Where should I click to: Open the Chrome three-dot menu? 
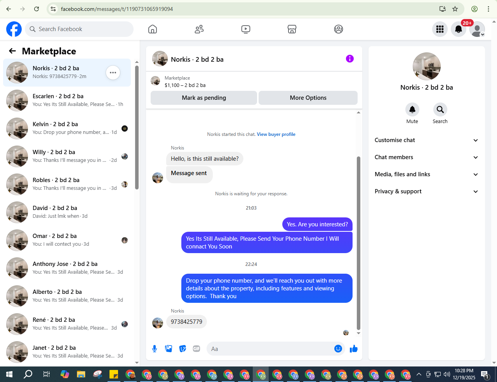488,9
